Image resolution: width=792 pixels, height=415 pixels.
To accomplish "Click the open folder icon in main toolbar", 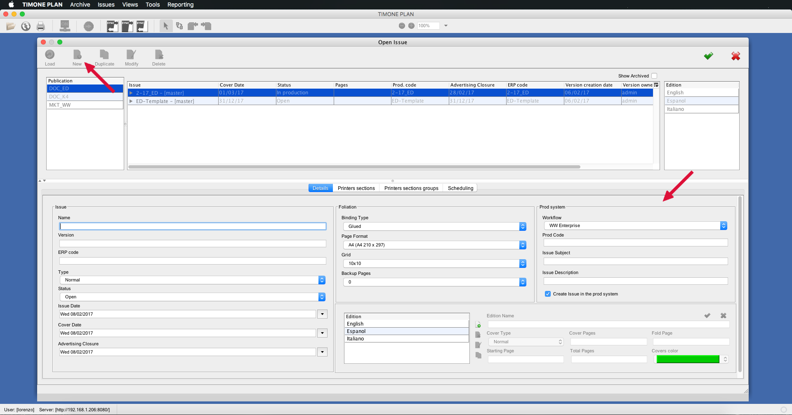I will click(x=11, y=26).
